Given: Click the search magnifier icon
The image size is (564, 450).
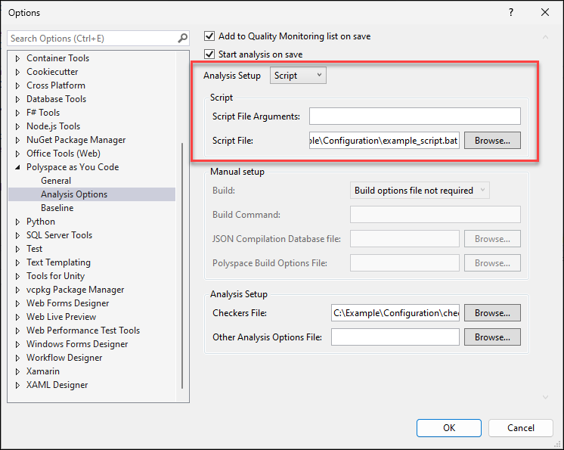Looking at the screenshot, I should coord(182,38).
